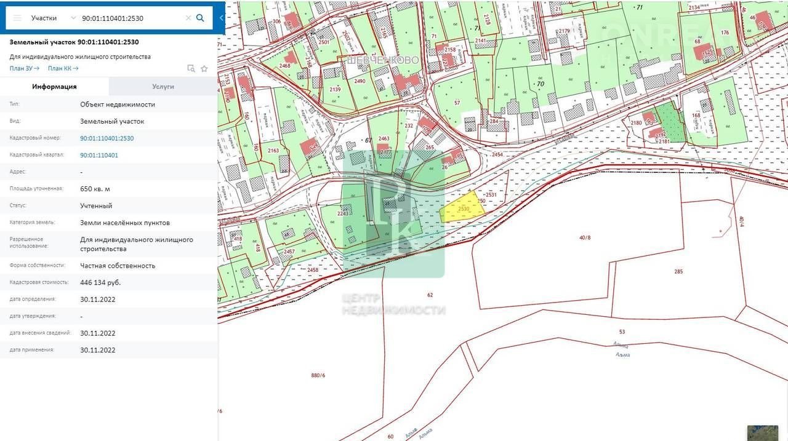Click the magnifier search icon

200,18
